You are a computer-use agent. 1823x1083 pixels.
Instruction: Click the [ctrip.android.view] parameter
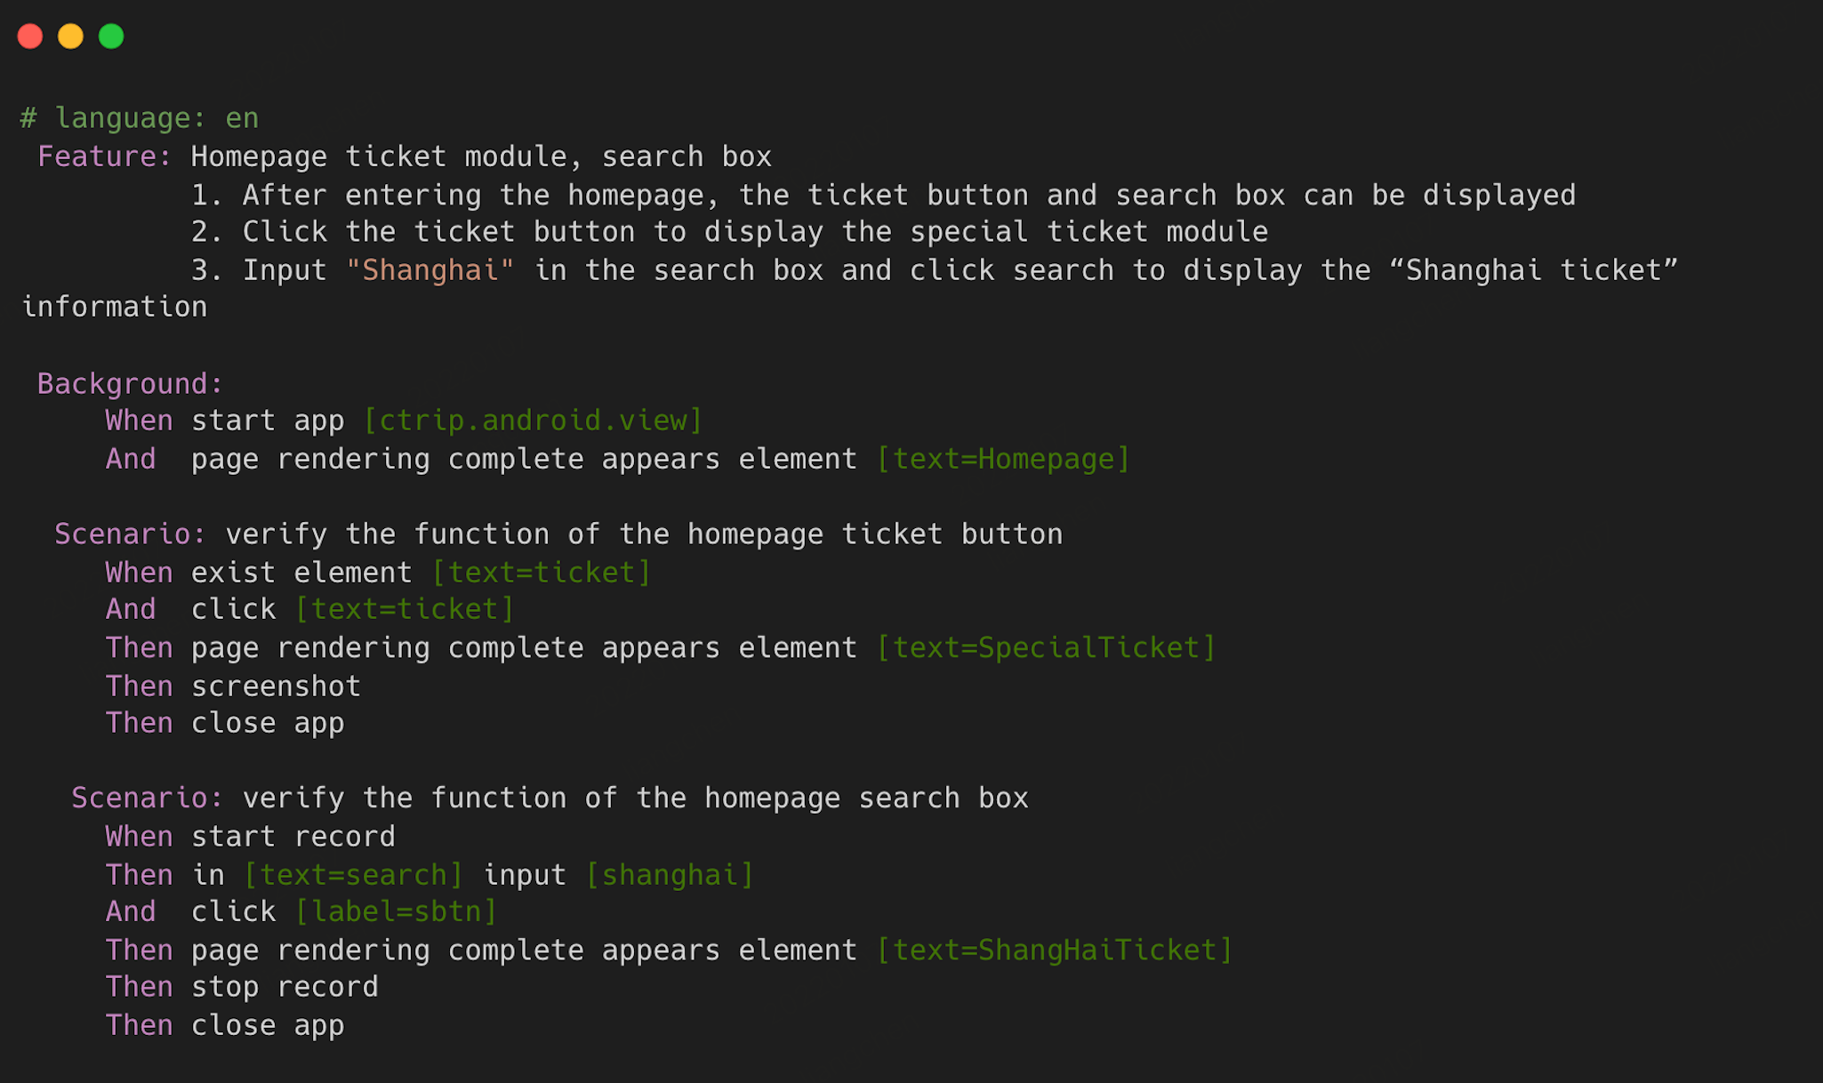[534, 421]
